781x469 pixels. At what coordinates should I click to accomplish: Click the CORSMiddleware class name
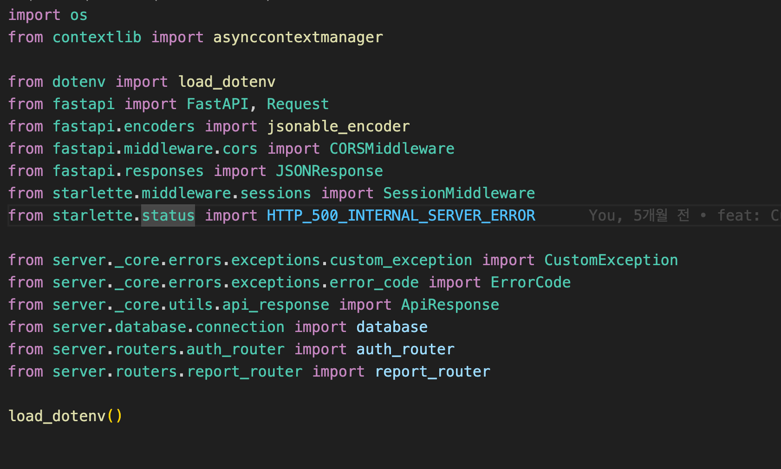tap(392, 149)
